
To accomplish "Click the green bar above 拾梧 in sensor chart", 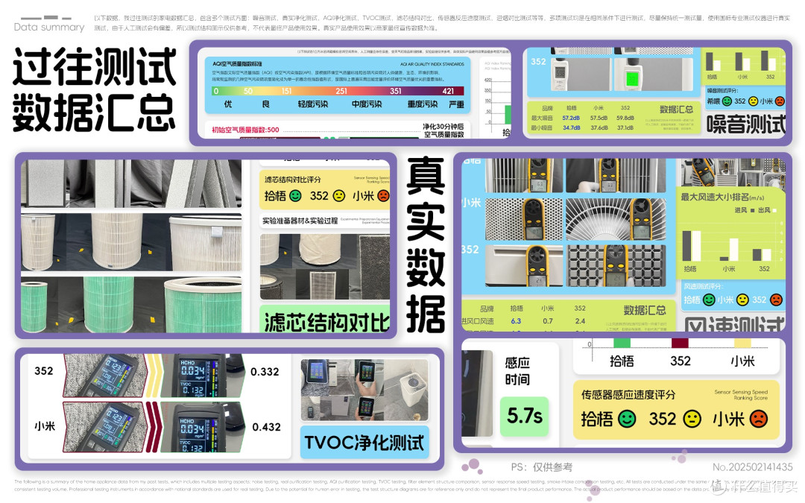I will coord(622,343).
